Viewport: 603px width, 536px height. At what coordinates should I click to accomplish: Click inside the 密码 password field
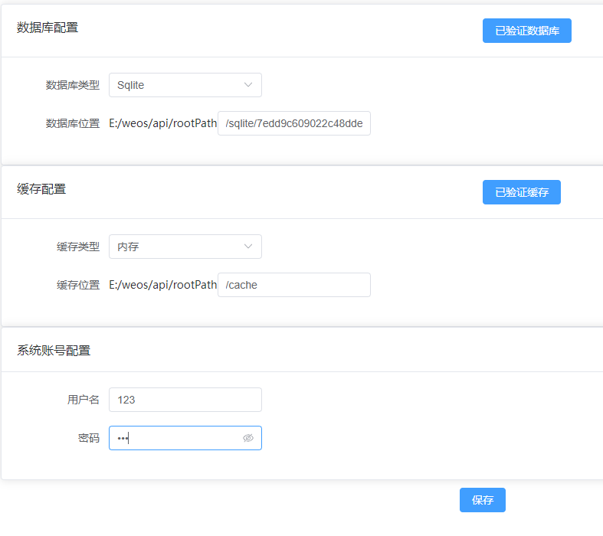[x=176, y=438]
